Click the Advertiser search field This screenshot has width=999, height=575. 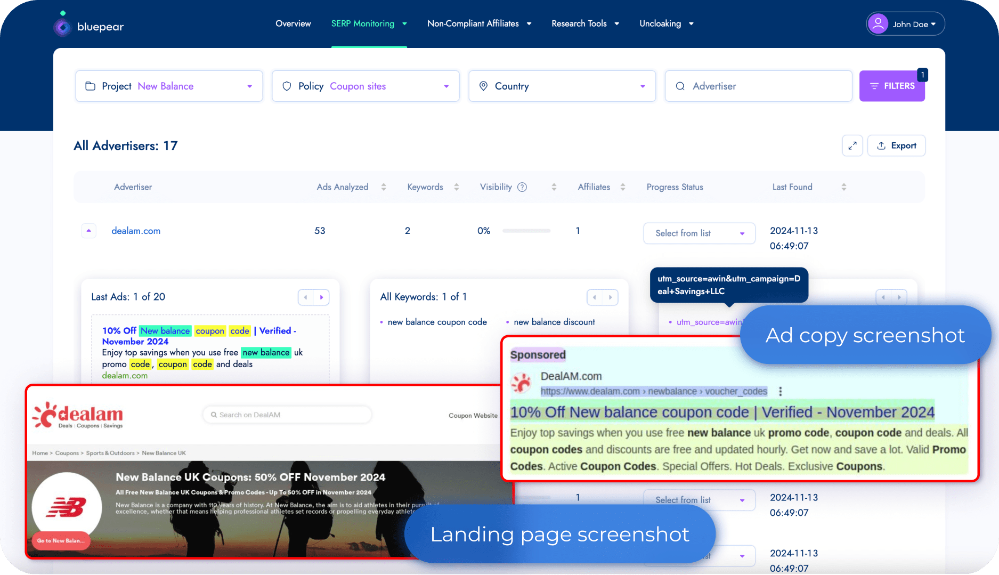coord(758,86)
